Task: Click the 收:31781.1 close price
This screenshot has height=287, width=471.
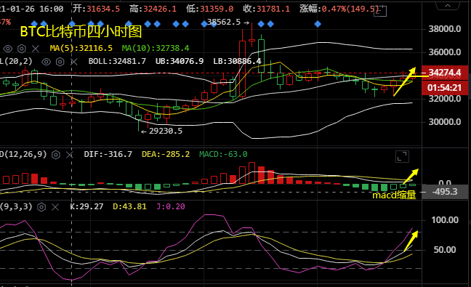Action: click(x=267, y=9)
